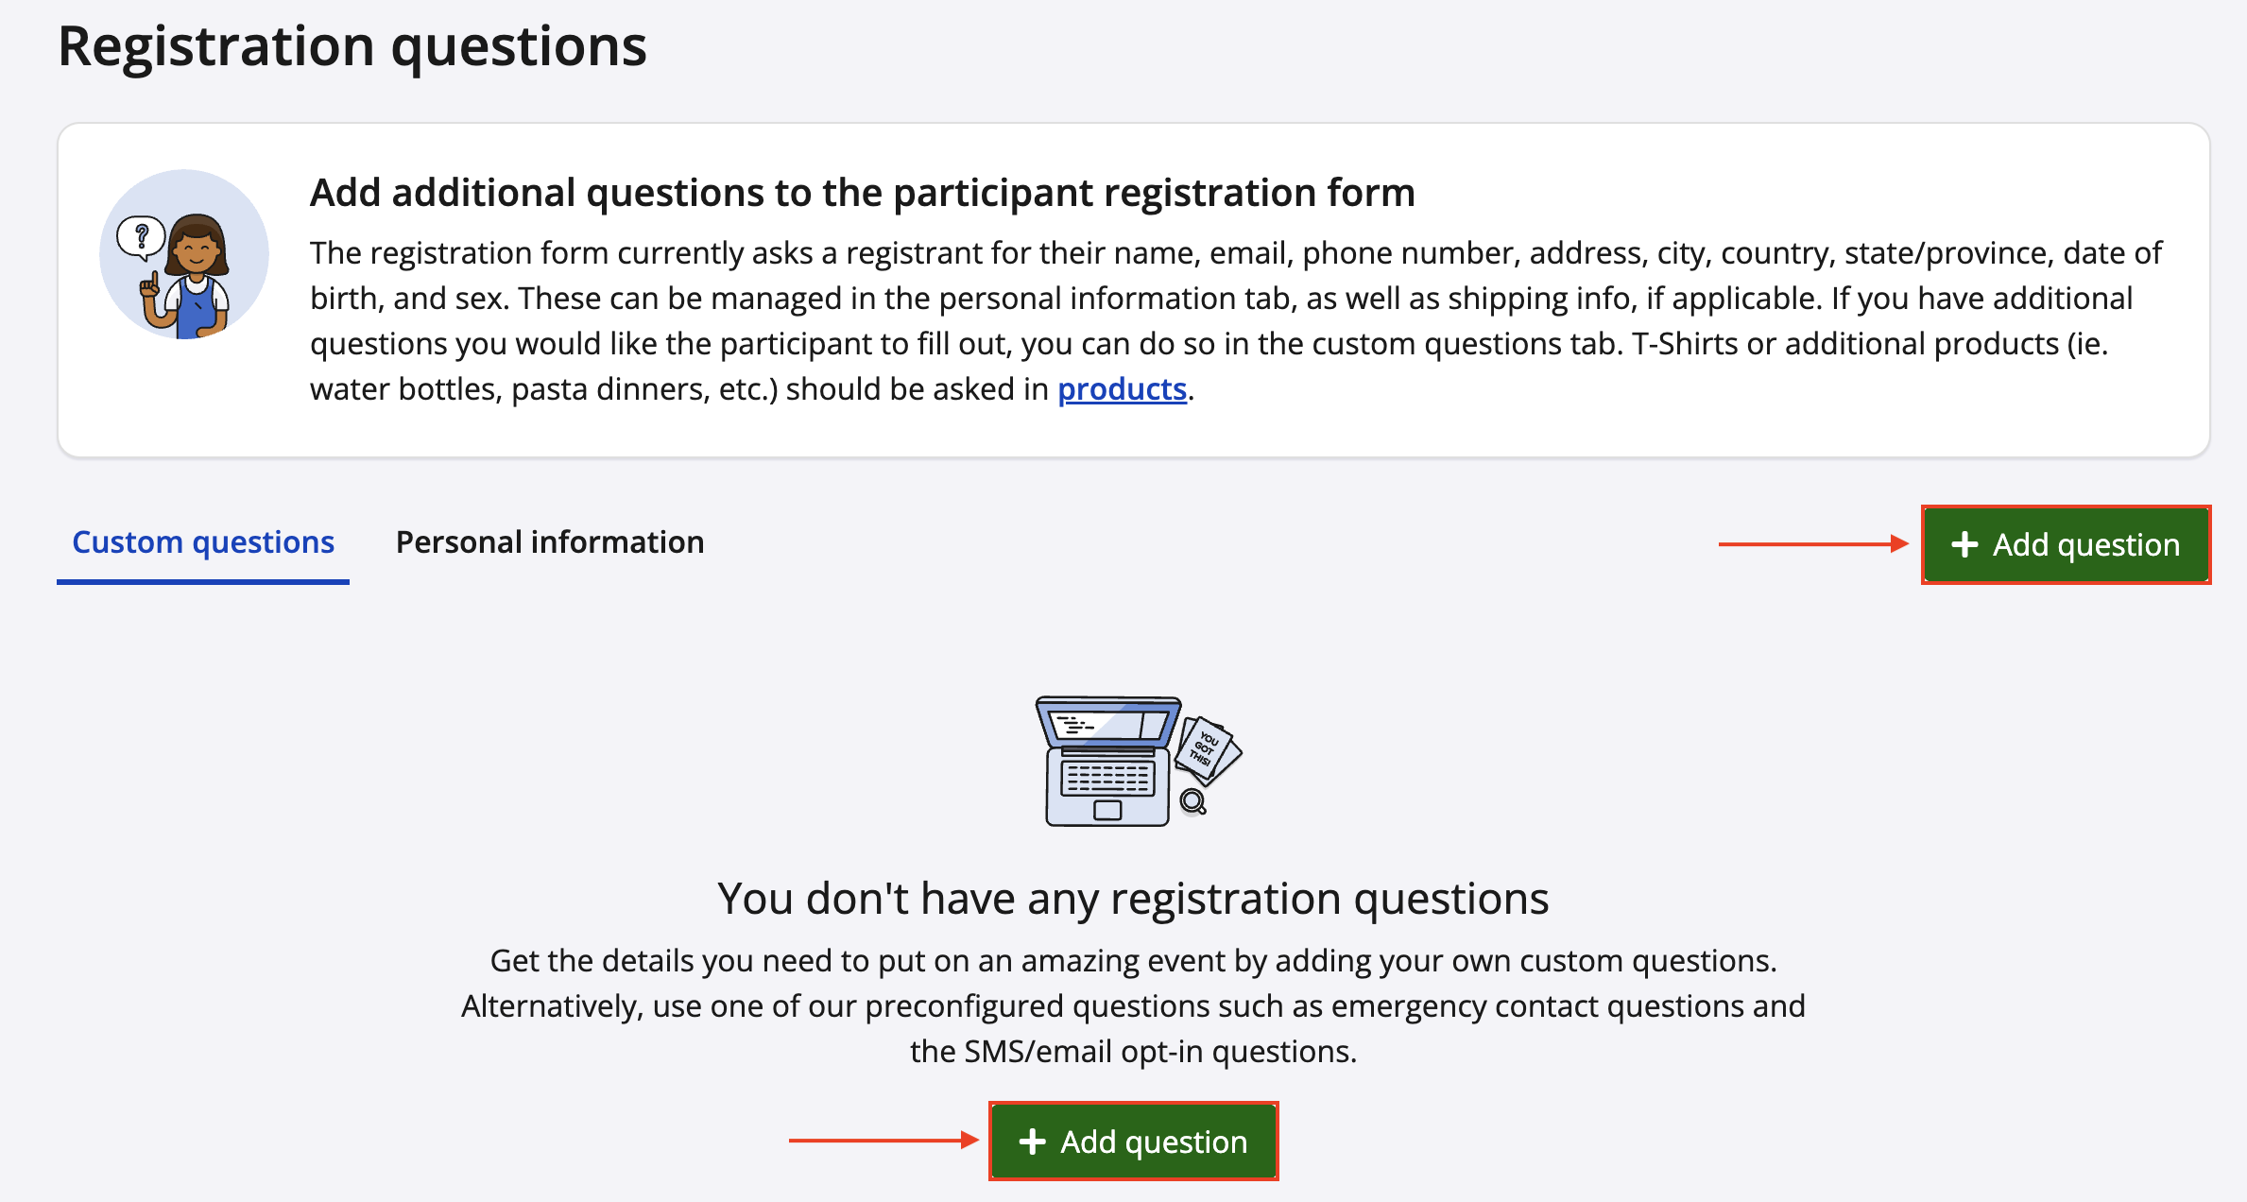Click the preconfigured questions description paragraph
This screenshot has height=1202, width=2247.
tap(1133, 1005)
